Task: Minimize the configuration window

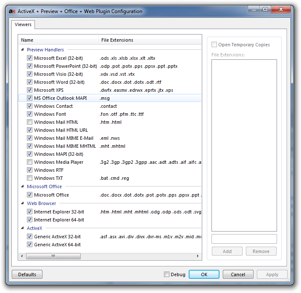Action: (x=254, y=9)
